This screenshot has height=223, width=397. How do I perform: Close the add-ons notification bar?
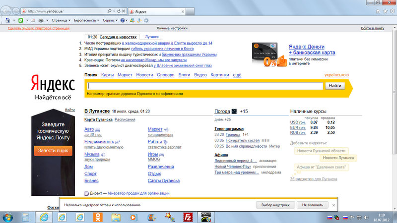click(x=333, y=205)
